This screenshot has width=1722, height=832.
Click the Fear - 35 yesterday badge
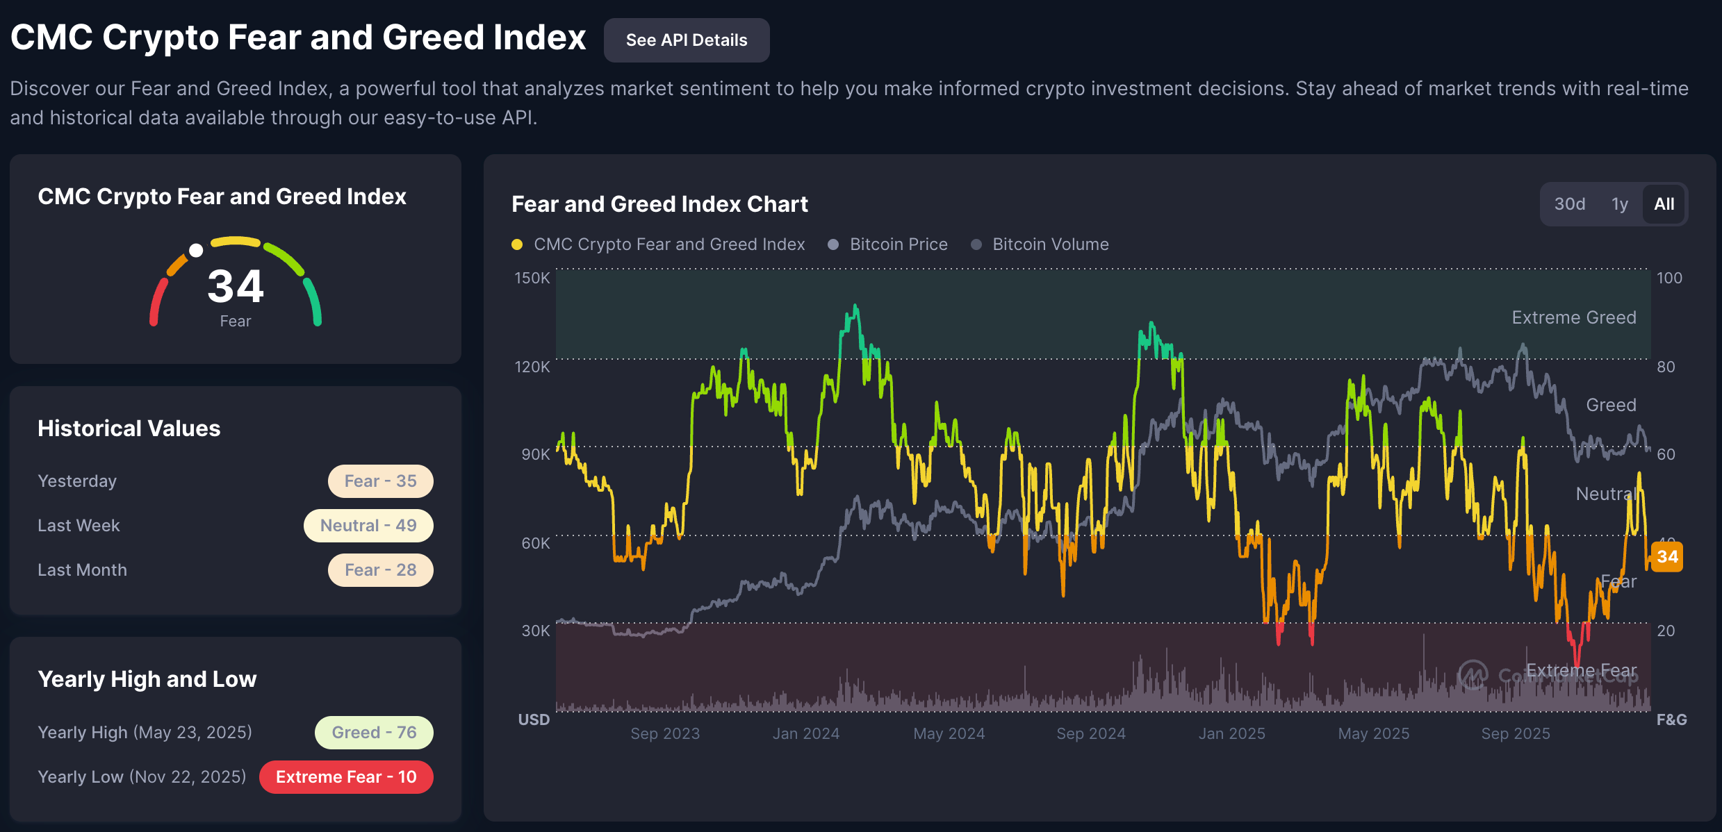coord(380,481)
